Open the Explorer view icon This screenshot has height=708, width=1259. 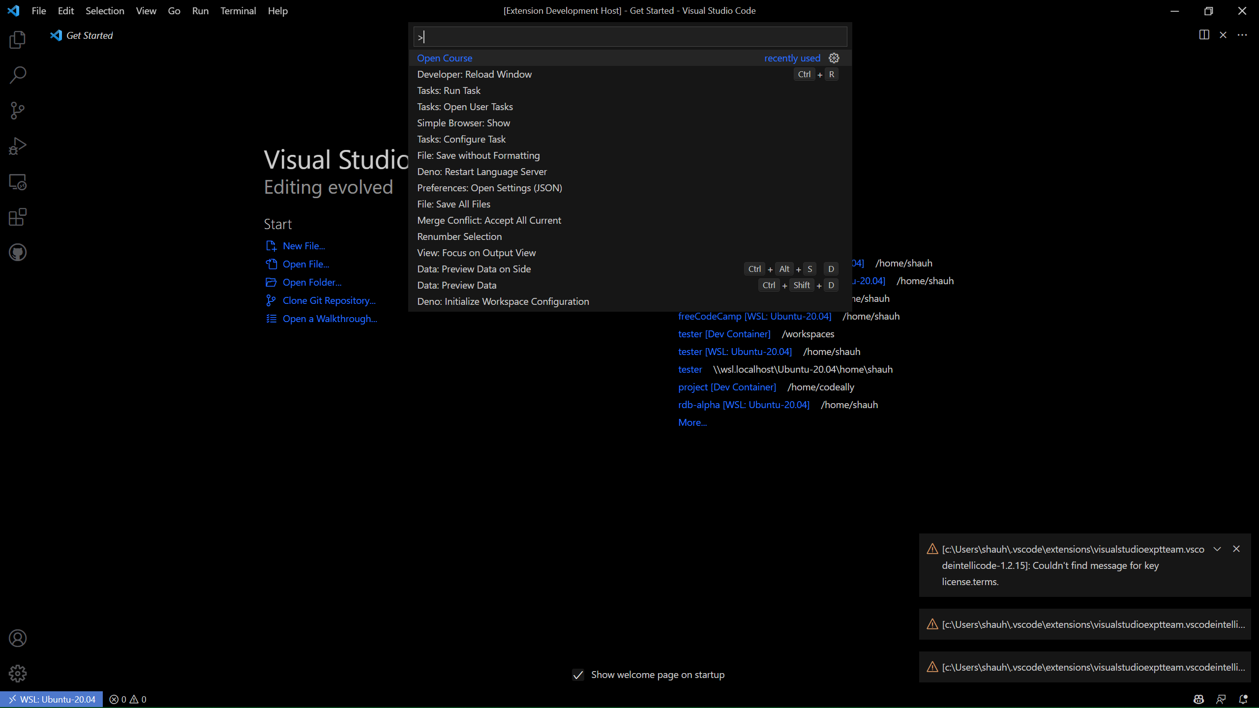coord(18,40)
